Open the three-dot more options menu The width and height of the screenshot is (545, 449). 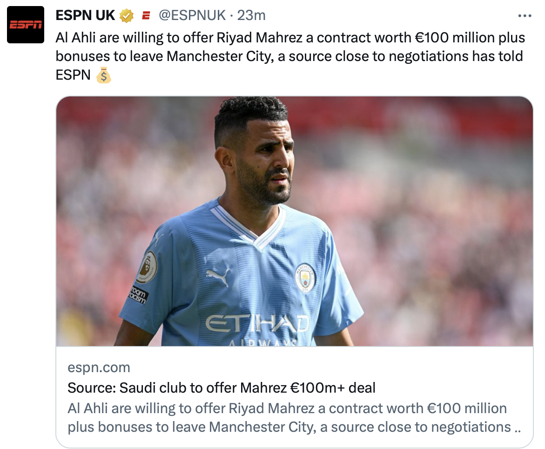(525, 16)
